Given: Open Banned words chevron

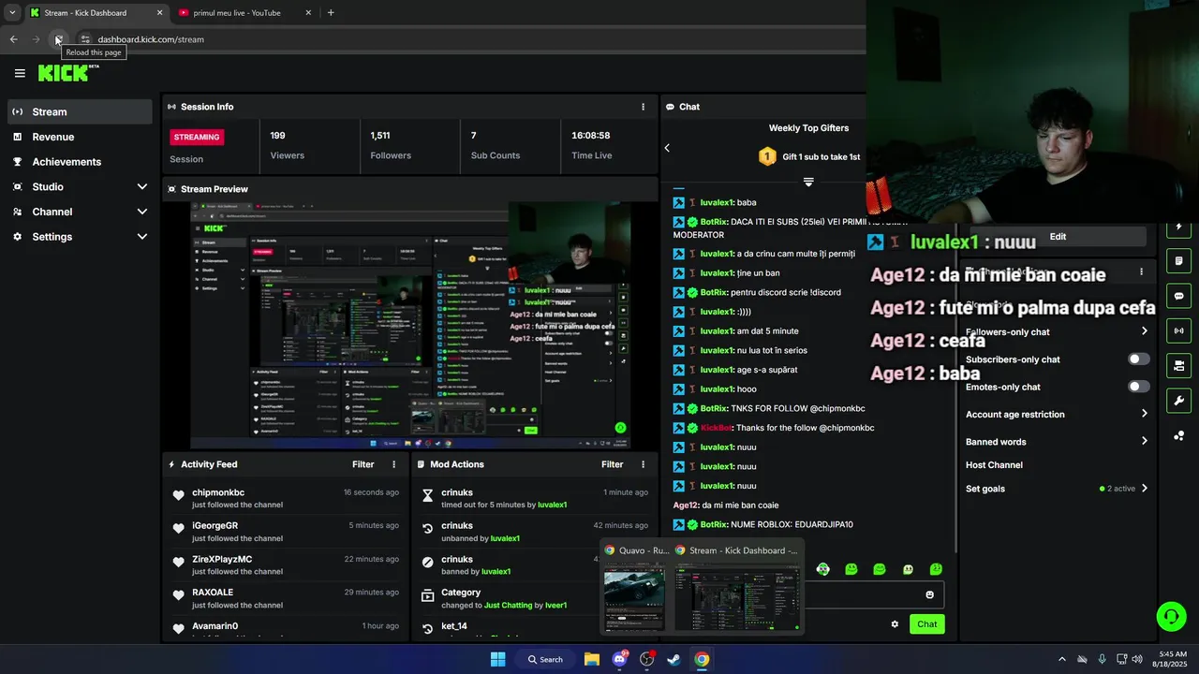Looking at the screenshot, I should [x=1144, y=441].
